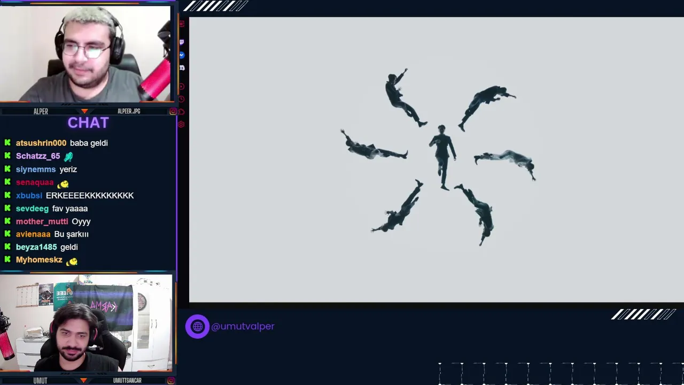684x385 pixels.
Task: Click the chat message "ERKEEEEKKKKKKKKK"
Action: coord(90,195)
